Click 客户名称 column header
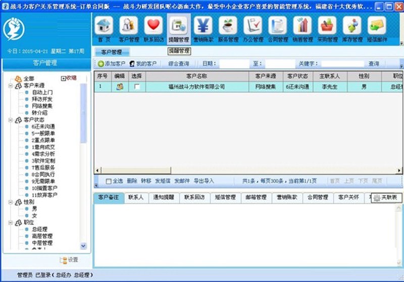This screenshot has width=404, height=282. coord(197,76)
